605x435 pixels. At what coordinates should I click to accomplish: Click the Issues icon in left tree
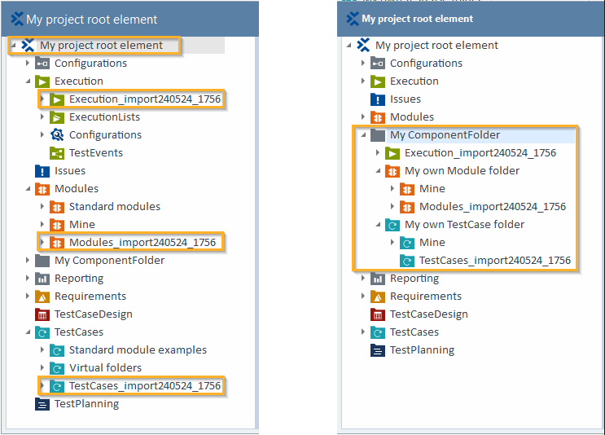click(x=42, y=171)
